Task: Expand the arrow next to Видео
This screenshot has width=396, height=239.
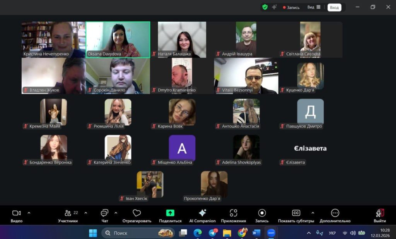Action: pos(29,213)
